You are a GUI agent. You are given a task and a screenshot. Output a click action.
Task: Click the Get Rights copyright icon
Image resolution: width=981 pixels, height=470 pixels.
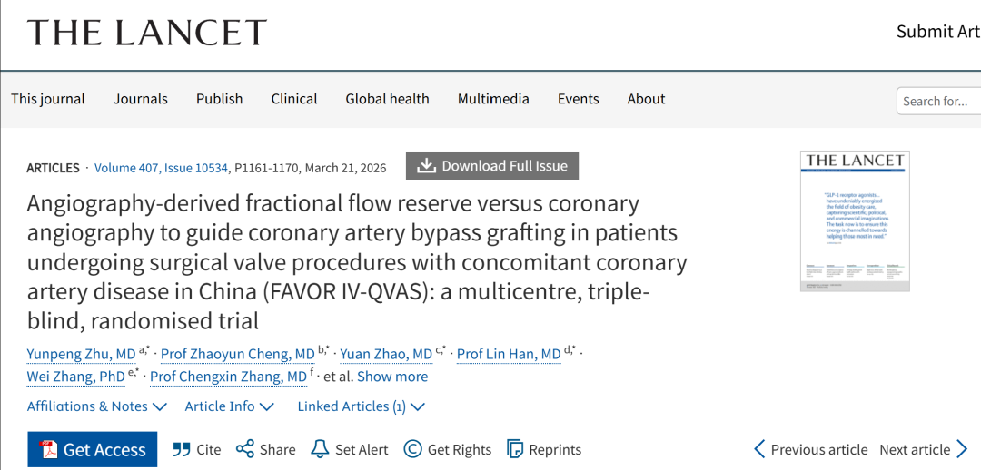click(413, 449)
